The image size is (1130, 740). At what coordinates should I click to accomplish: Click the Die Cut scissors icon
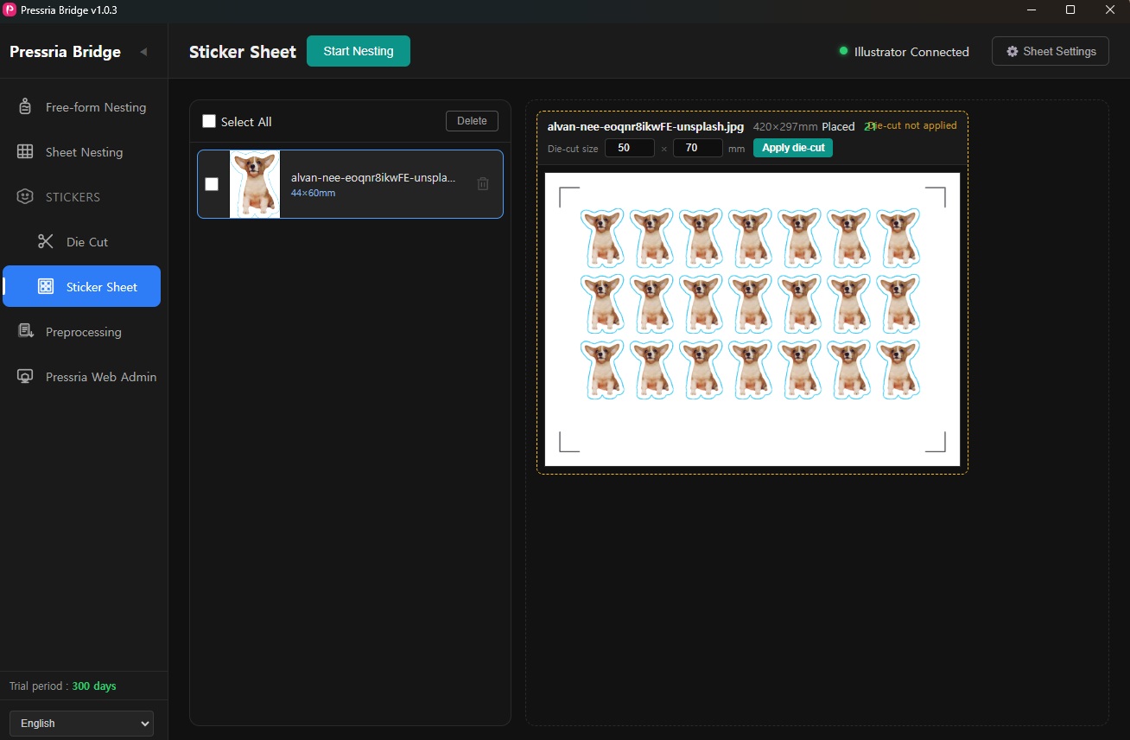coord(46,242)
